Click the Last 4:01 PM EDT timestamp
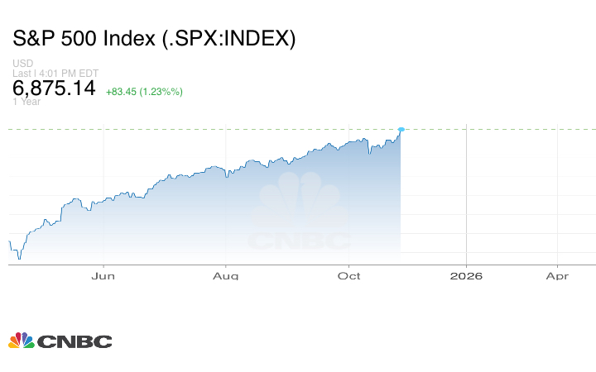 click(55, 74)
